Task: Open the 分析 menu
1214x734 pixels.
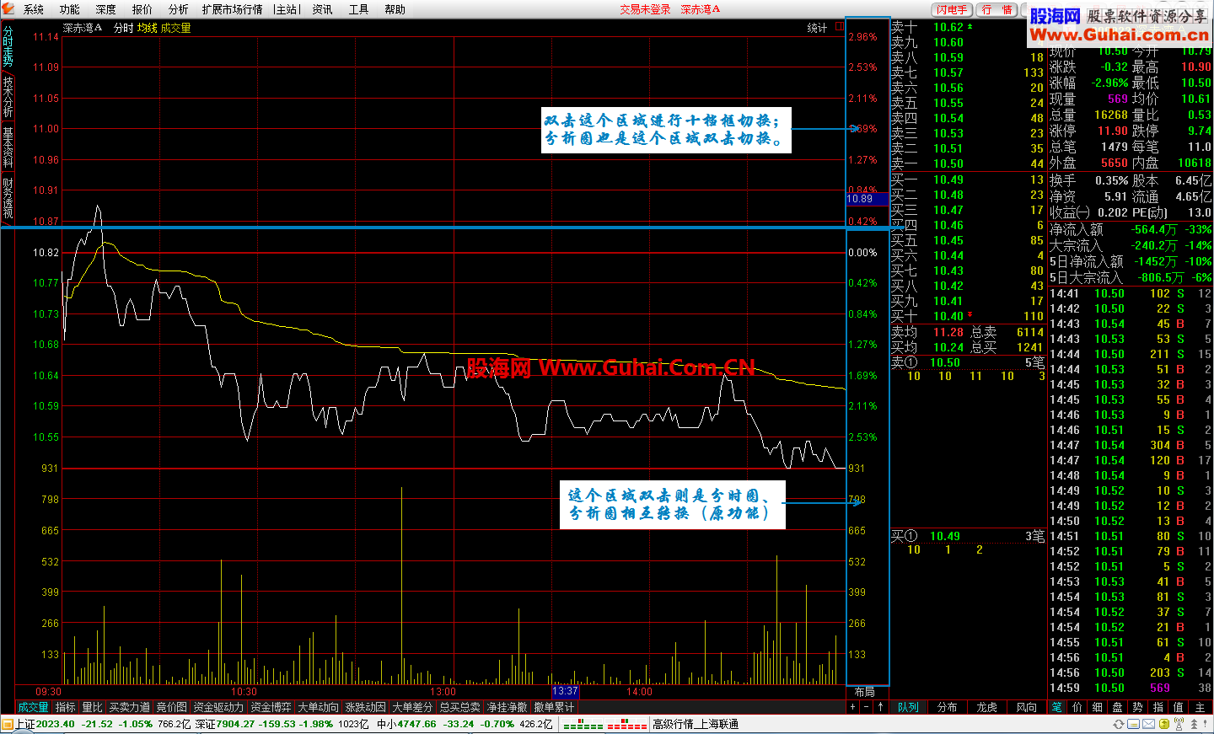Action: [x=178, y=9]
